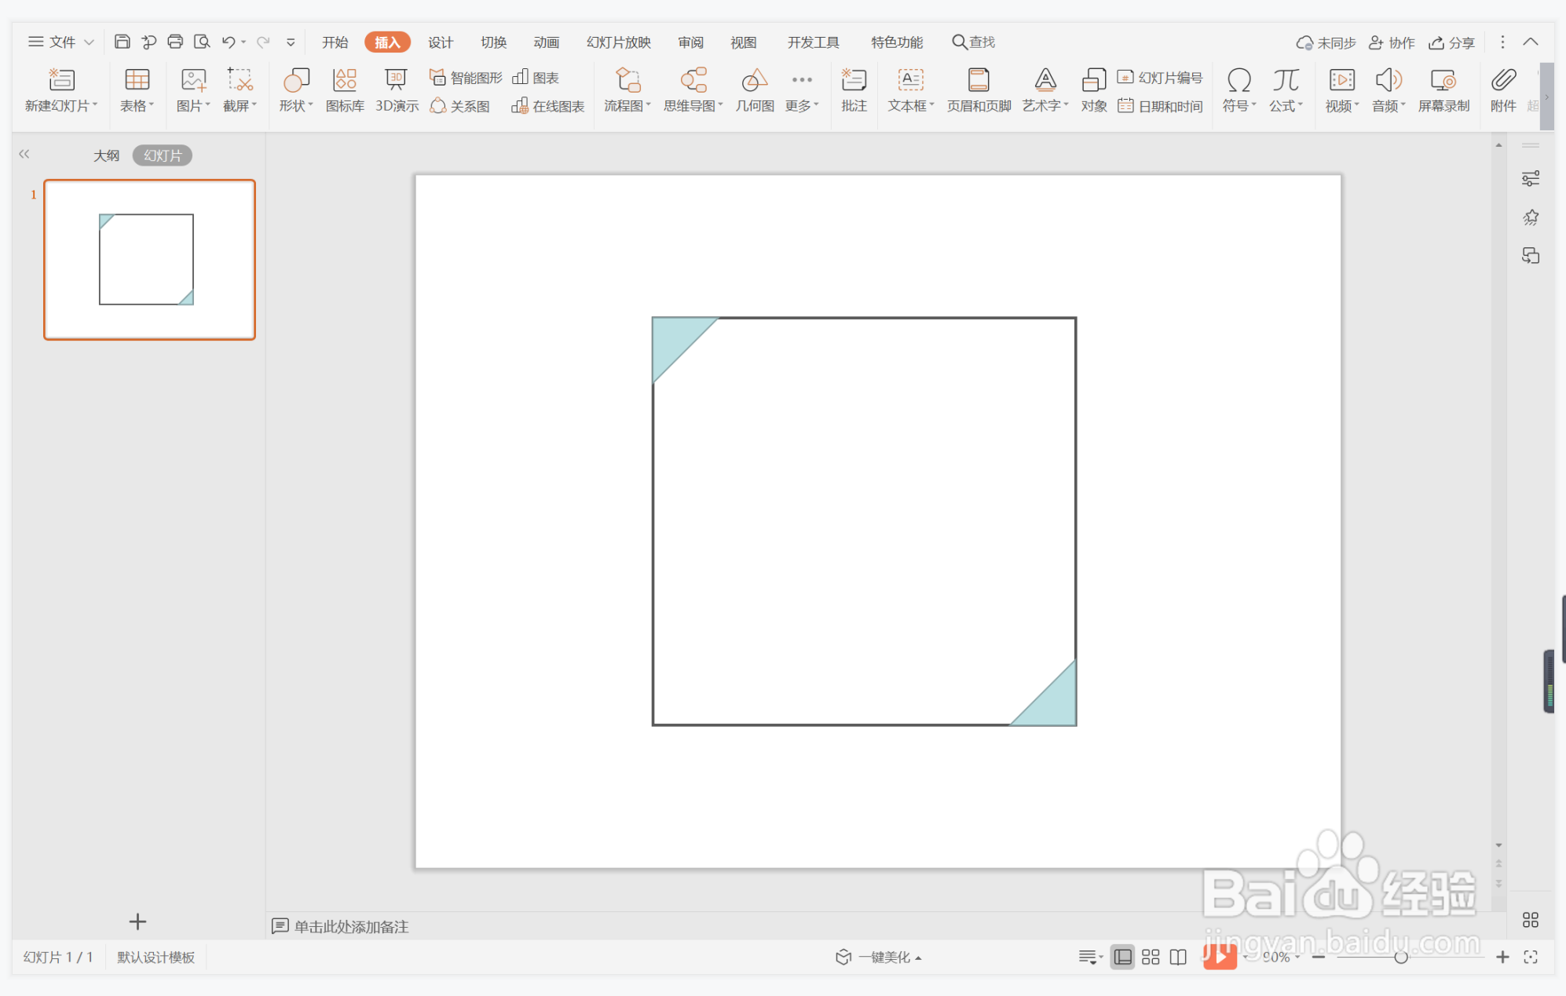This screenshot has height=996, width=1566.
Task: Insert a 批注 comment
Action: point(854,89)
